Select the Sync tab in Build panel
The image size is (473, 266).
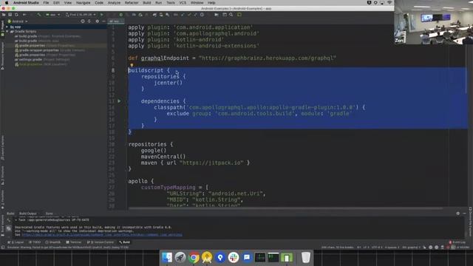pos(50,214)
